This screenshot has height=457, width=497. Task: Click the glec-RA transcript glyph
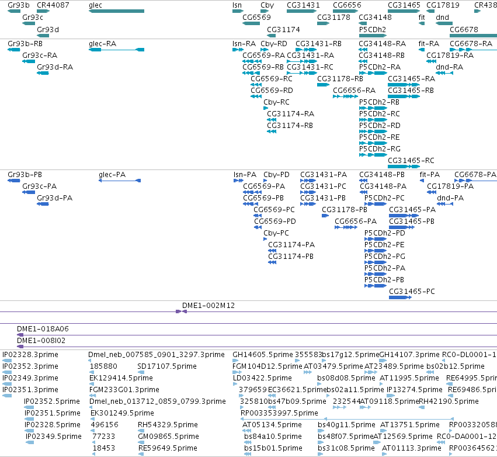tap(116, 50)
